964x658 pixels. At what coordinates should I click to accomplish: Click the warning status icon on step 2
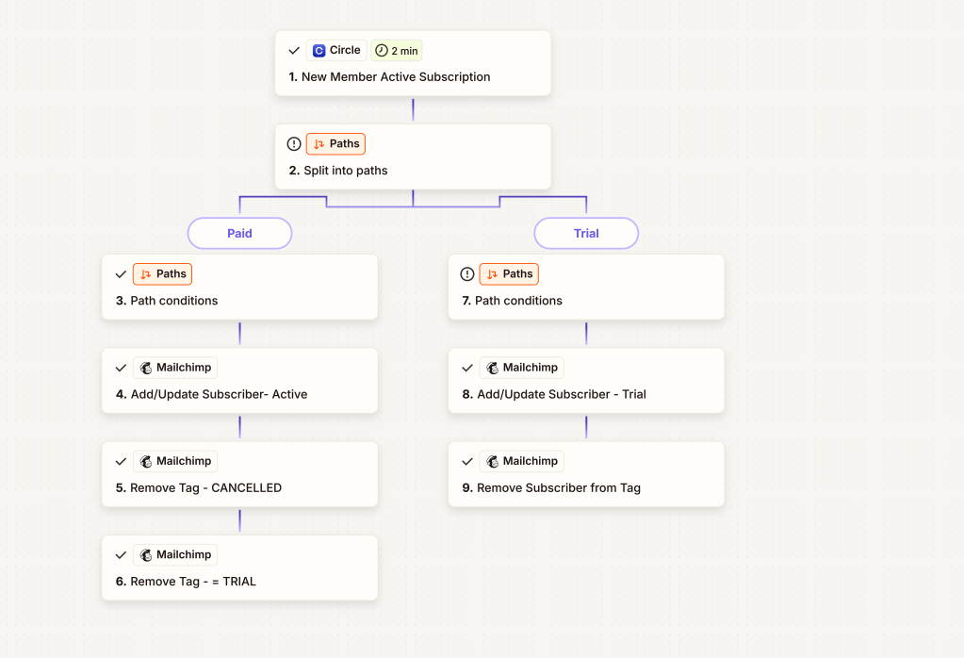click(294, 144)
